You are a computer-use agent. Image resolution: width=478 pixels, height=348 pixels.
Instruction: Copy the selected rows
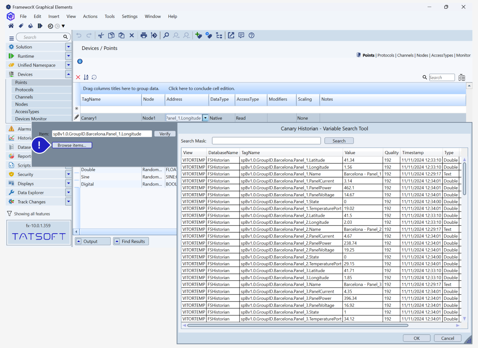[111, 35]
